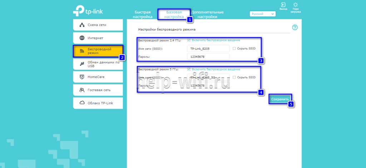Viewport: 366px width, 168px height.
Task: Click the TP-Link logo icon
Action: pos(78,11)
